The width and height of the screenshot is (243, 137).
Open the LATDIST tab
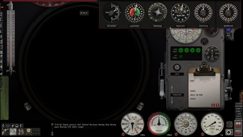pos(239,116)
